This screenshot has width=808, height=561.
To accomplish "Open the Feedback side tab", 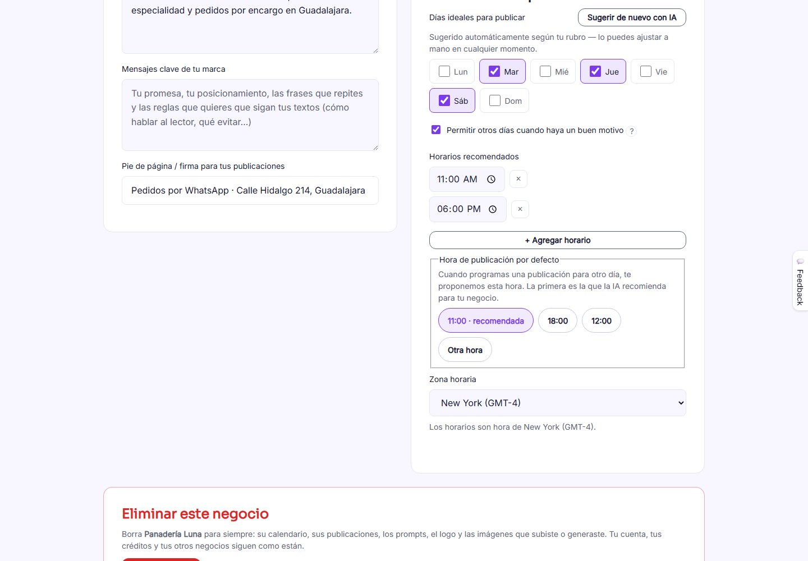I will pos(800,280).
